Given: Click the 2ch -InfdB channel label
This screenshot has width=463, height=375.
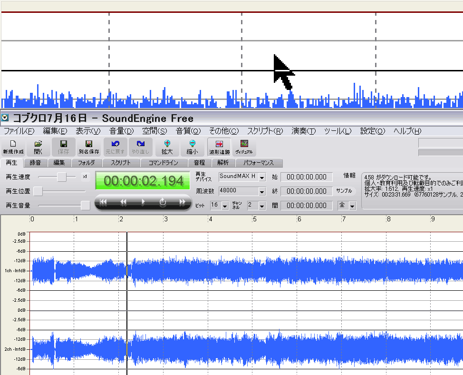Looking at the screenshot, I should (x=15, y=349).
